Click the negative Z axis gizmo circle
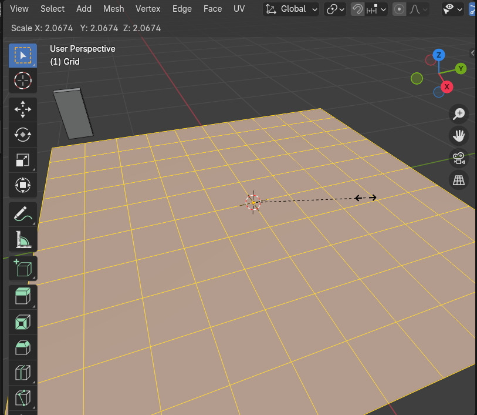 tap(439, 92)
